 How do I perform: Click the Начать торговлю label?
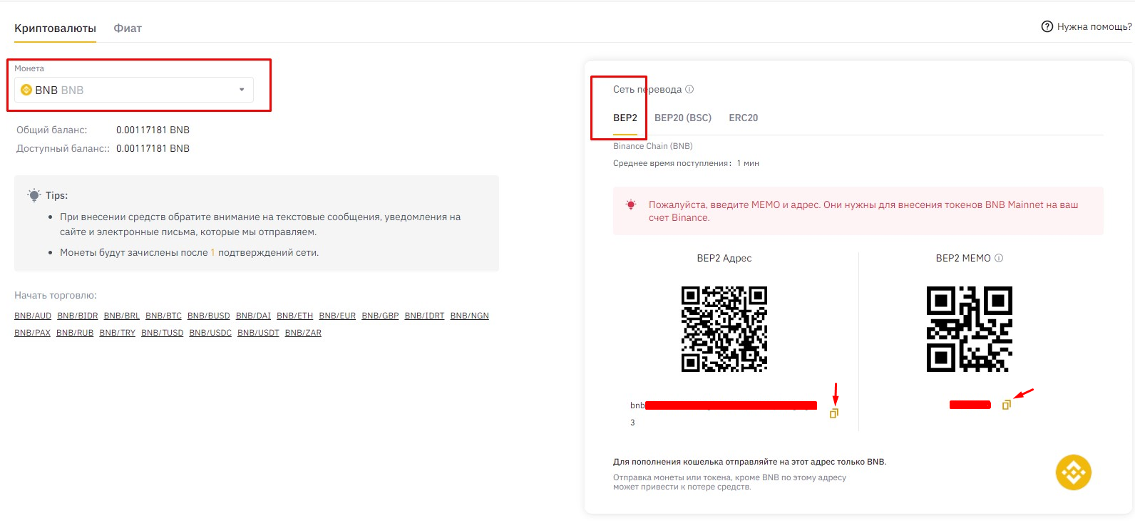(x=56, y=295)
